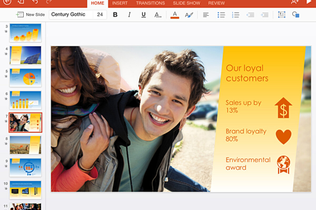Select the 'Brand loyalty 80%' text
Image resolution: width=316 pixels, height=210 pixels.
246,135
